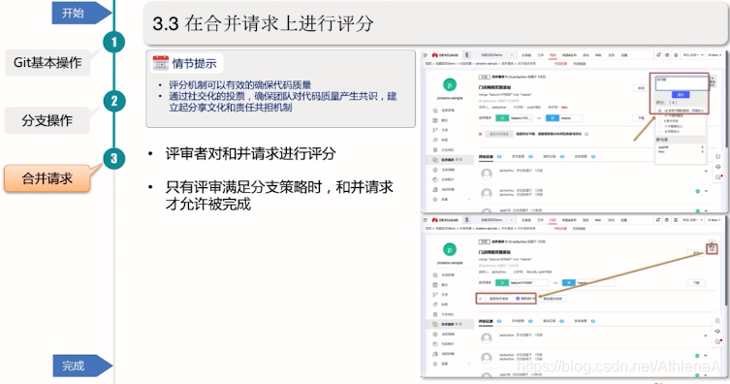Click blue submit button in scoring popup
Viewport: 730px width, 384px height.
click(681, 94)
